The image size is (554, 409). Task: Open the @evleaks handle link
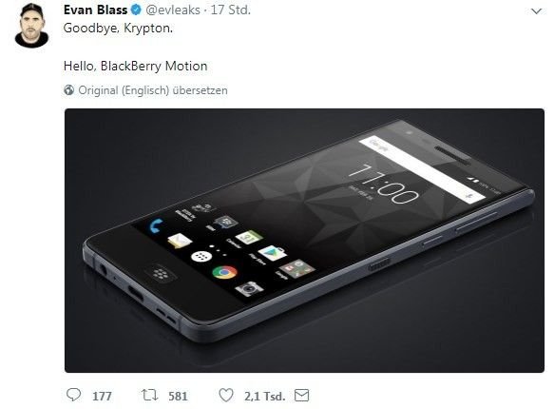coord(173,10)
